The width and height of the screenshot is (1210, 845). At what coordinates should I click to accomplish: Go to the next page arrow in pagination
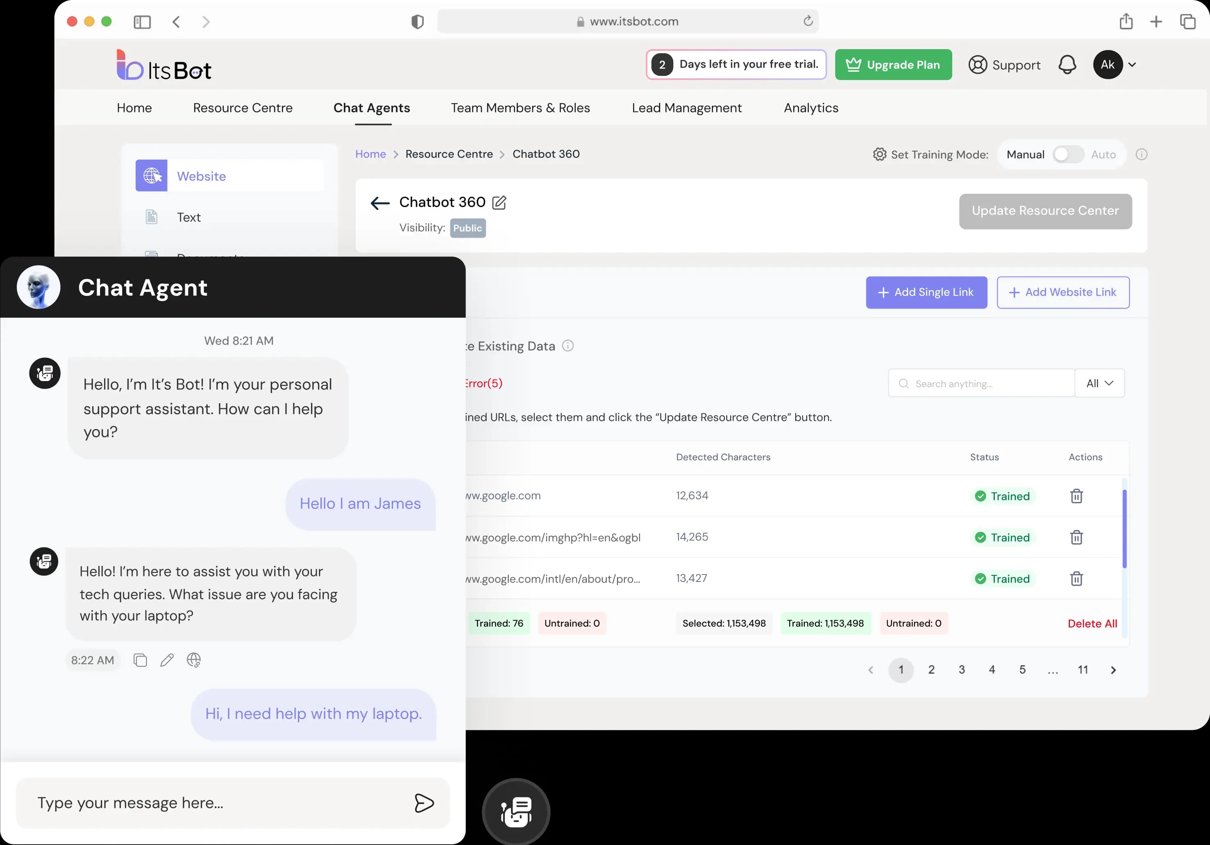(x=1113, y=670)
